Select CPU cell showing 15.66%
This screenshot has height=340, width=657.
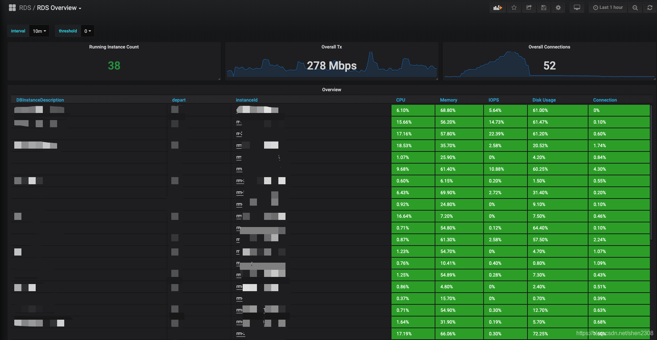pos(413,122)
